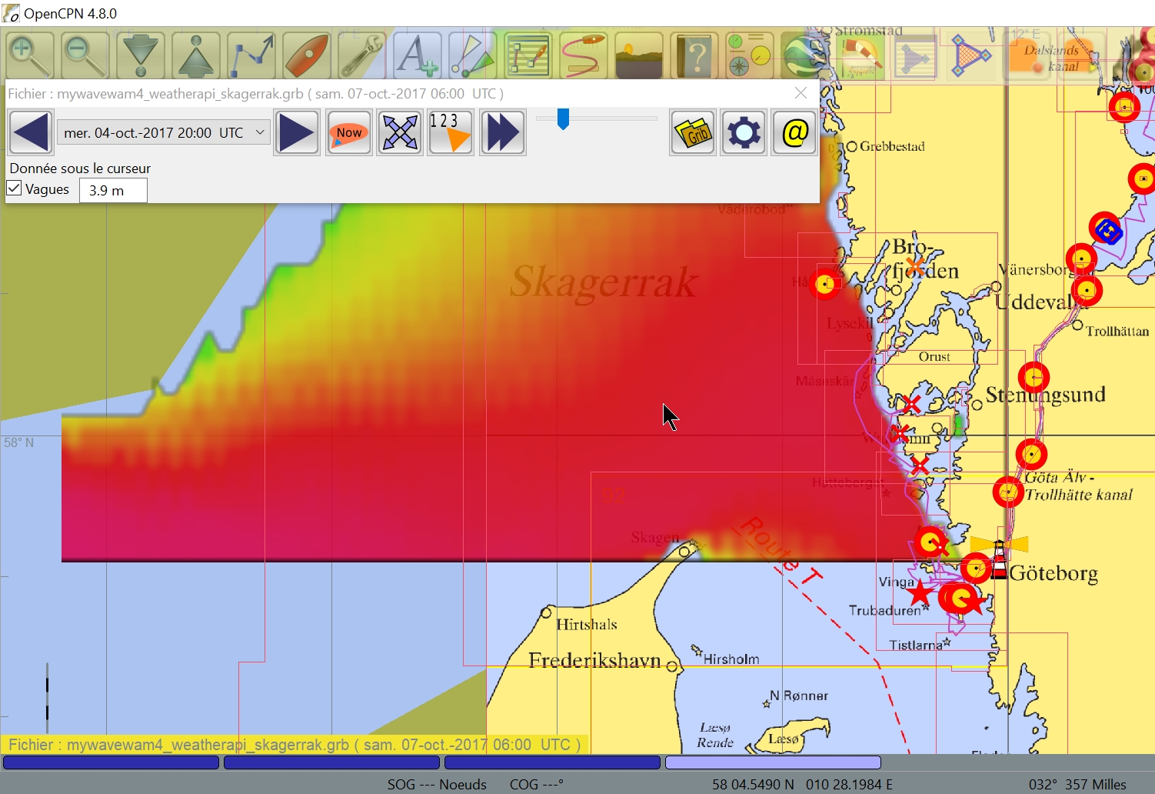Click COG status bar field

tap(537, 784)
